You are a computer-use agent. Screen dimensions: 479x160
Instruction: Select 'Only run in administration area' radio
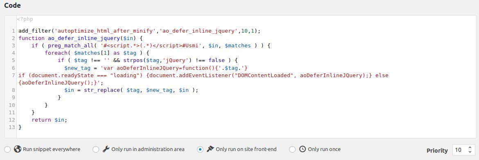pyautogui.click(x=96, y=149)
